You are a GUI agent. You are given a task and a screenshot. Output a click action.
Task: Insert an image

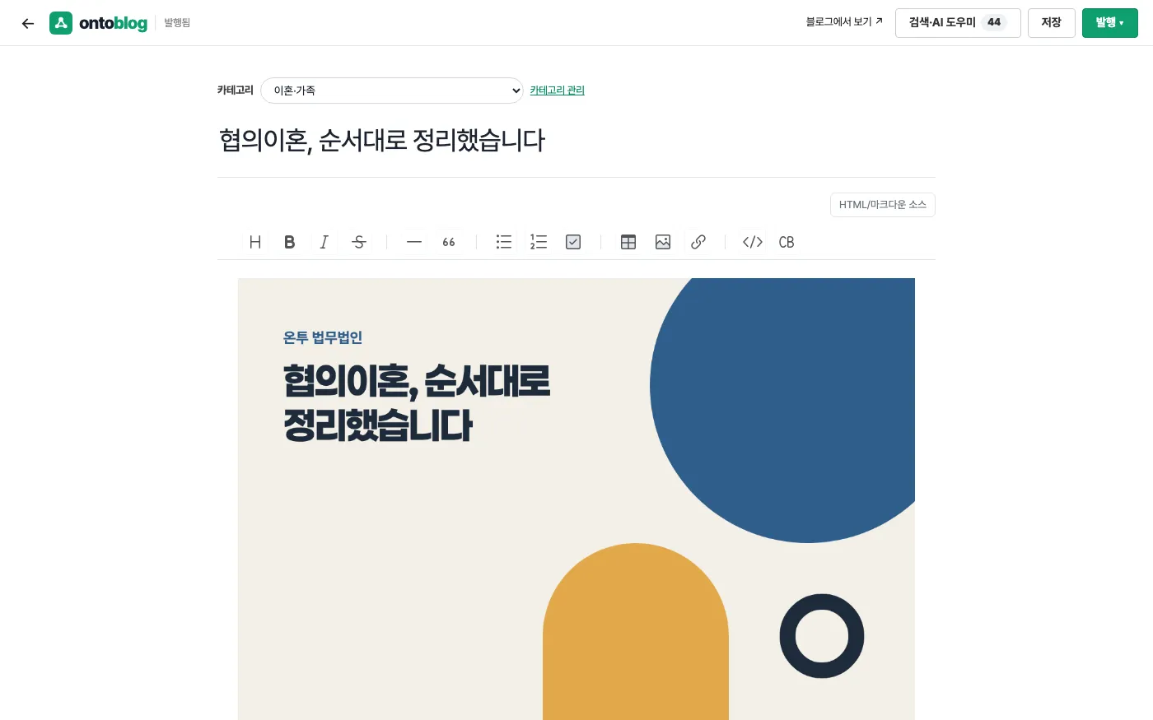pos(663,242)
